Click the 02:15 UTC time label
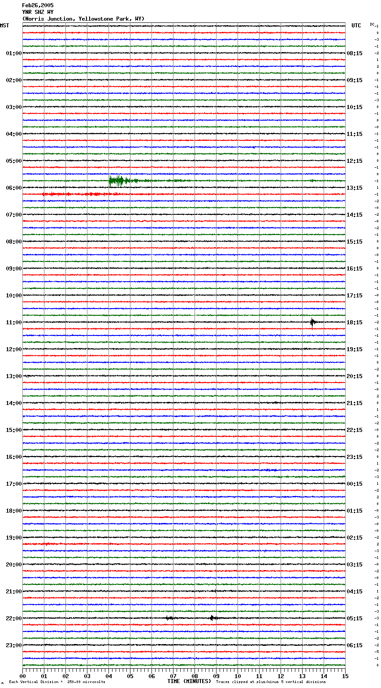The width and height of the screenshot is (381, 688). pyautogui.click(x=355, y=538)
